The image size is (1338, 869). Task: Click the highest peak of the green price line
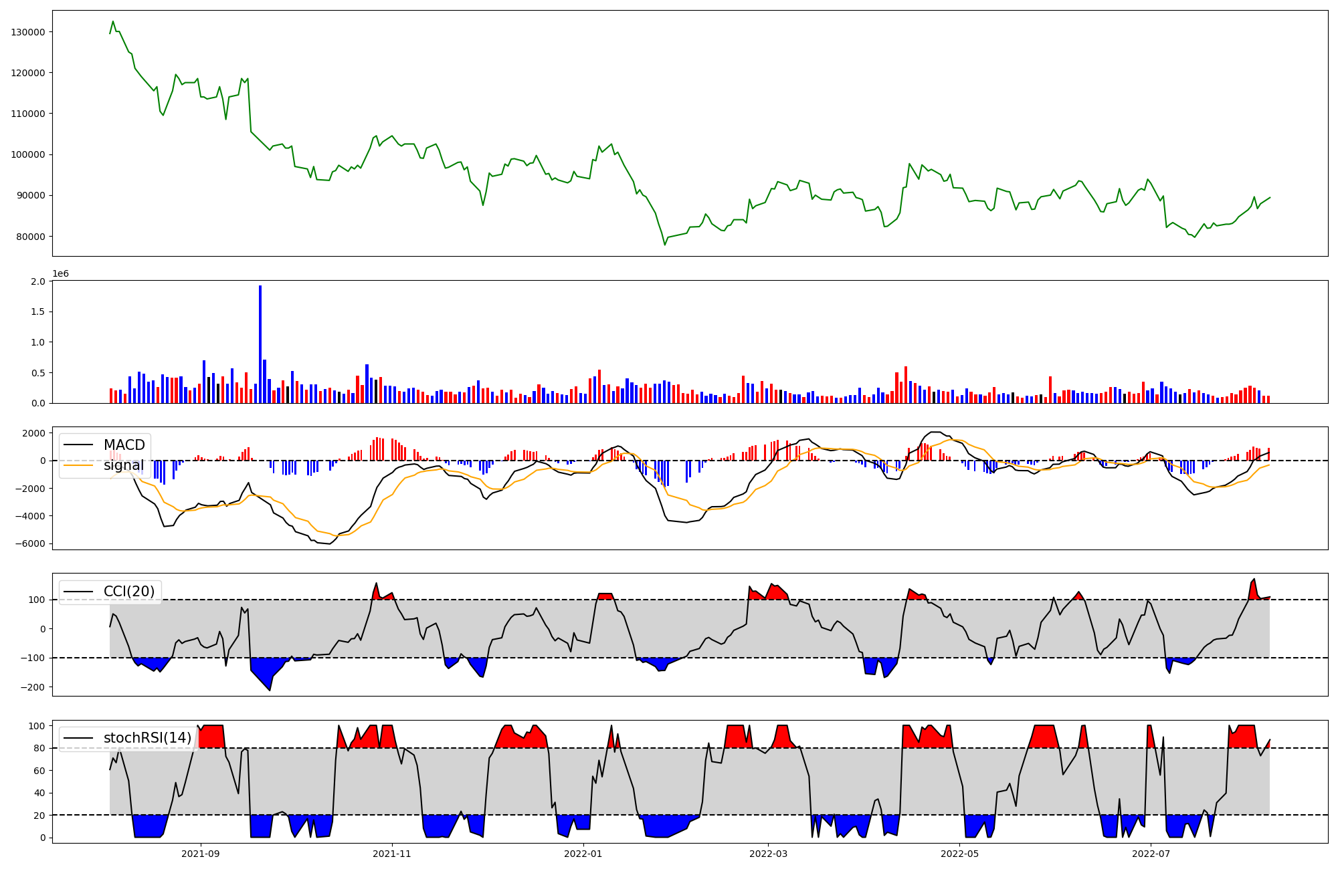[113, 21]
